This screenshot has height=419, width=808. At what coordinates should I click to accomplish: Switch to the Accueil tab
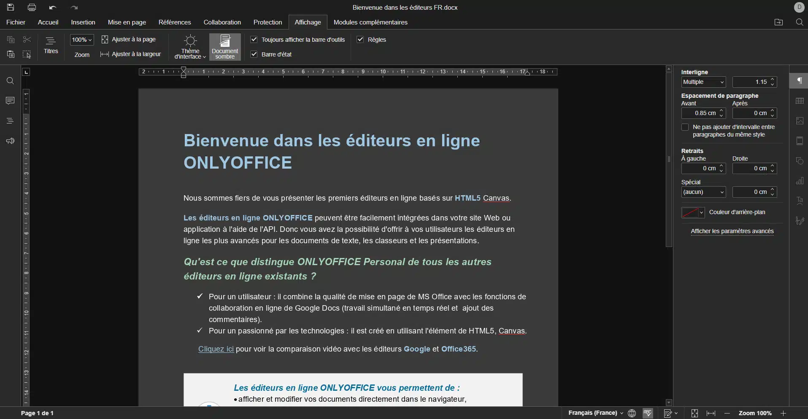coord(48,22)
